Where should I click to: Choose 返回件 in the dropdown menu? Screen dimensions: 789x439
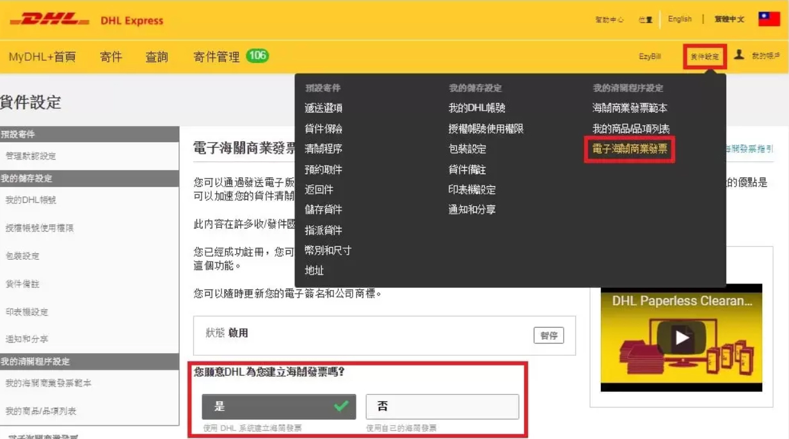[319, 189]
